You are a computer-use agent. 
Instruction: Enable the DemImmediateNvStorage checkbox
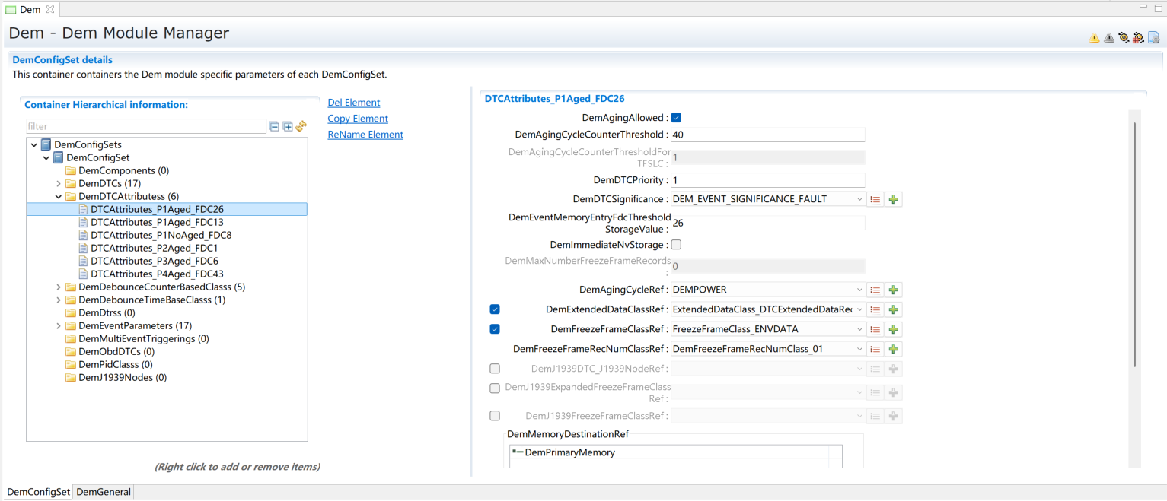pos(676,245)
